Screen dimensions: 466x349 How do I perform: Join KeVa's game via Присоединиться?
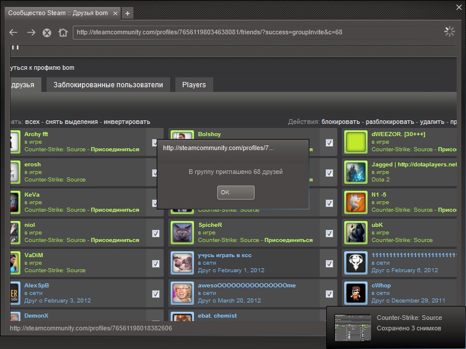[115, 210]
